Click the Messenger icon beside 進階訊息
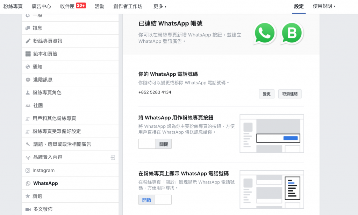 pyautogui.click(x=28, y=80)
